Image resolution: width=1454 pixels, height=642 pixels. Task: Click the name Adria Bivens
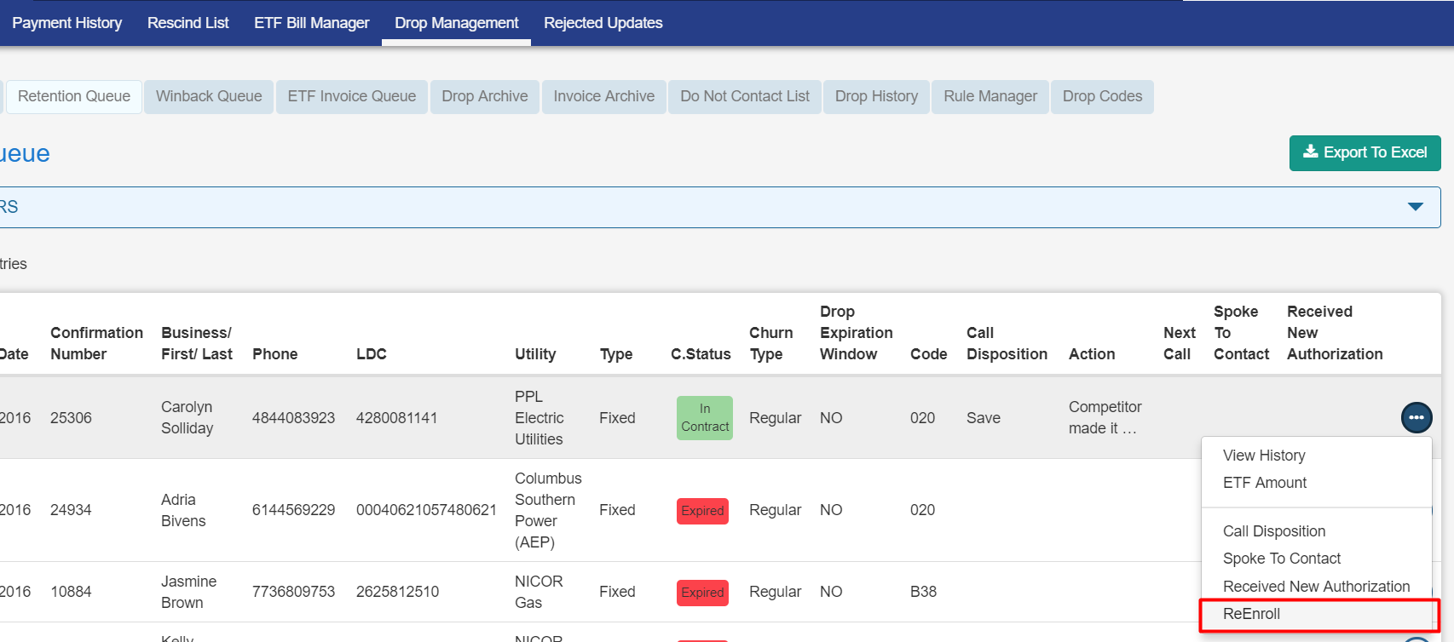click(183, 510)
